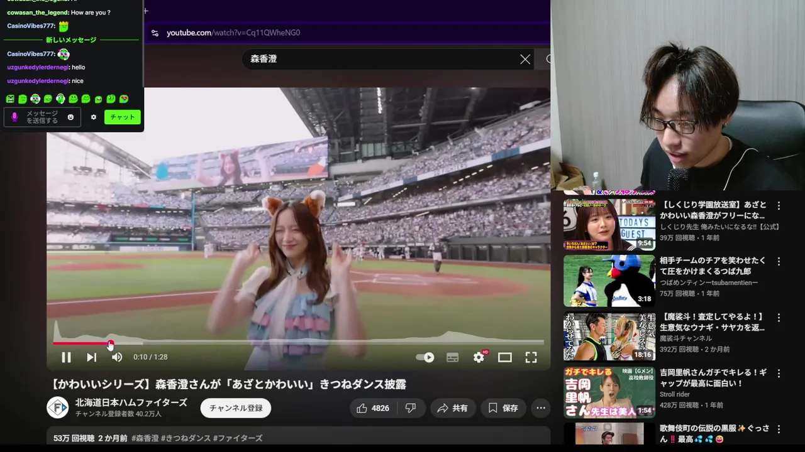Skip to the next video

click(91, 357)
